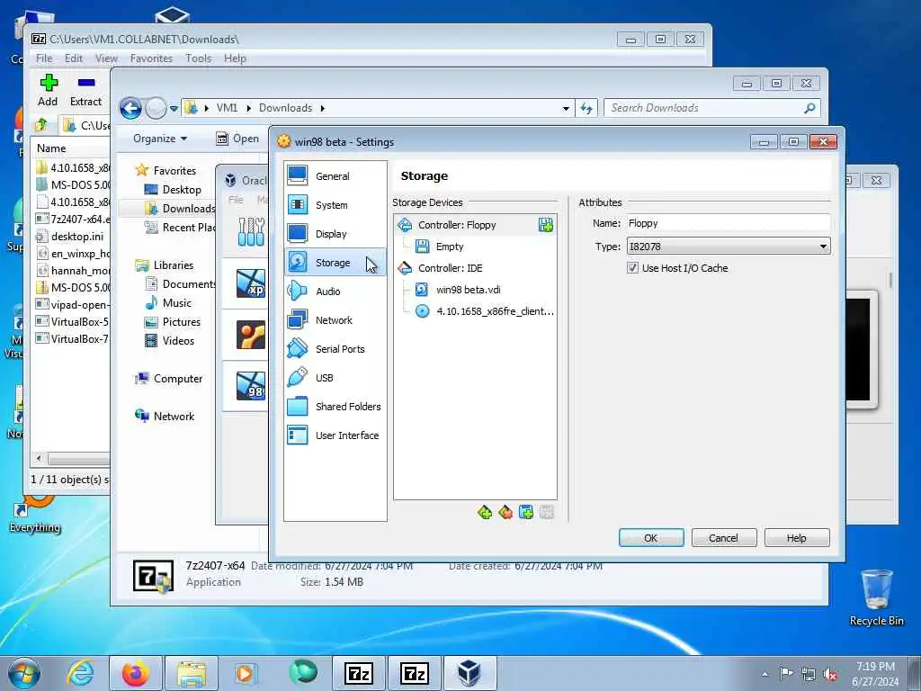Viewport: 921px width, 691px height.
Task: Click Downloads in address breadcrumb
Action: coord(285,108)
